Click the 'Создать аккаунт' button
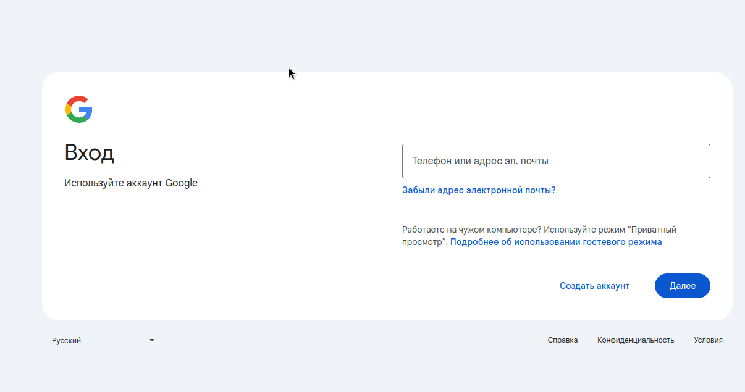 pos(594,286)
